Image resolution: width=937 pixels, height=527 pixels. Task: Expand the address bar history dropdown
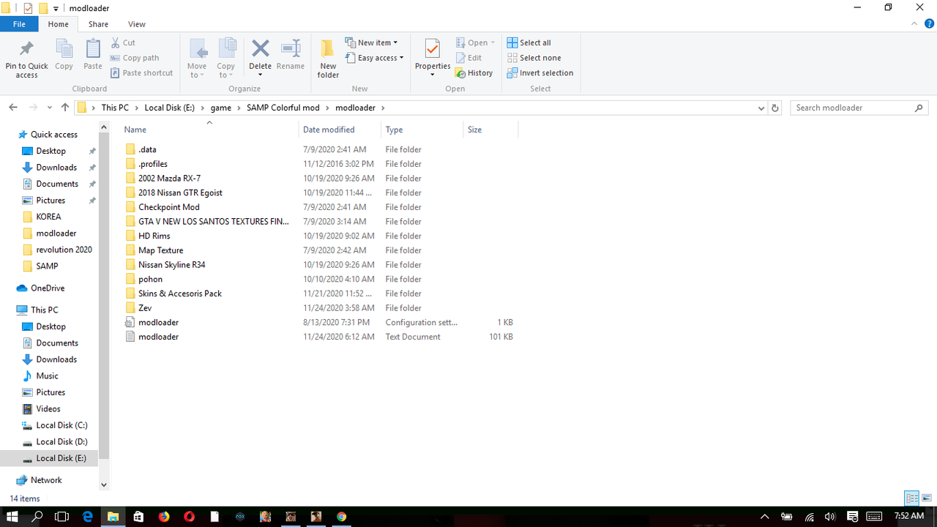coord(761,108)
